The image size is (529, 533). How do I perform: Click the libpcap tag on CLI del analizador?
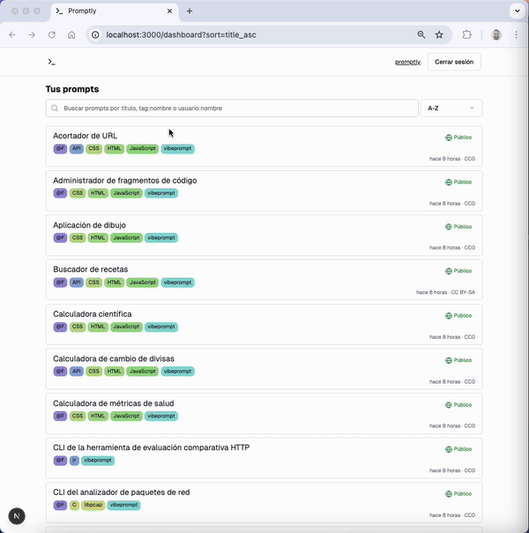click(x=93, y=505)
